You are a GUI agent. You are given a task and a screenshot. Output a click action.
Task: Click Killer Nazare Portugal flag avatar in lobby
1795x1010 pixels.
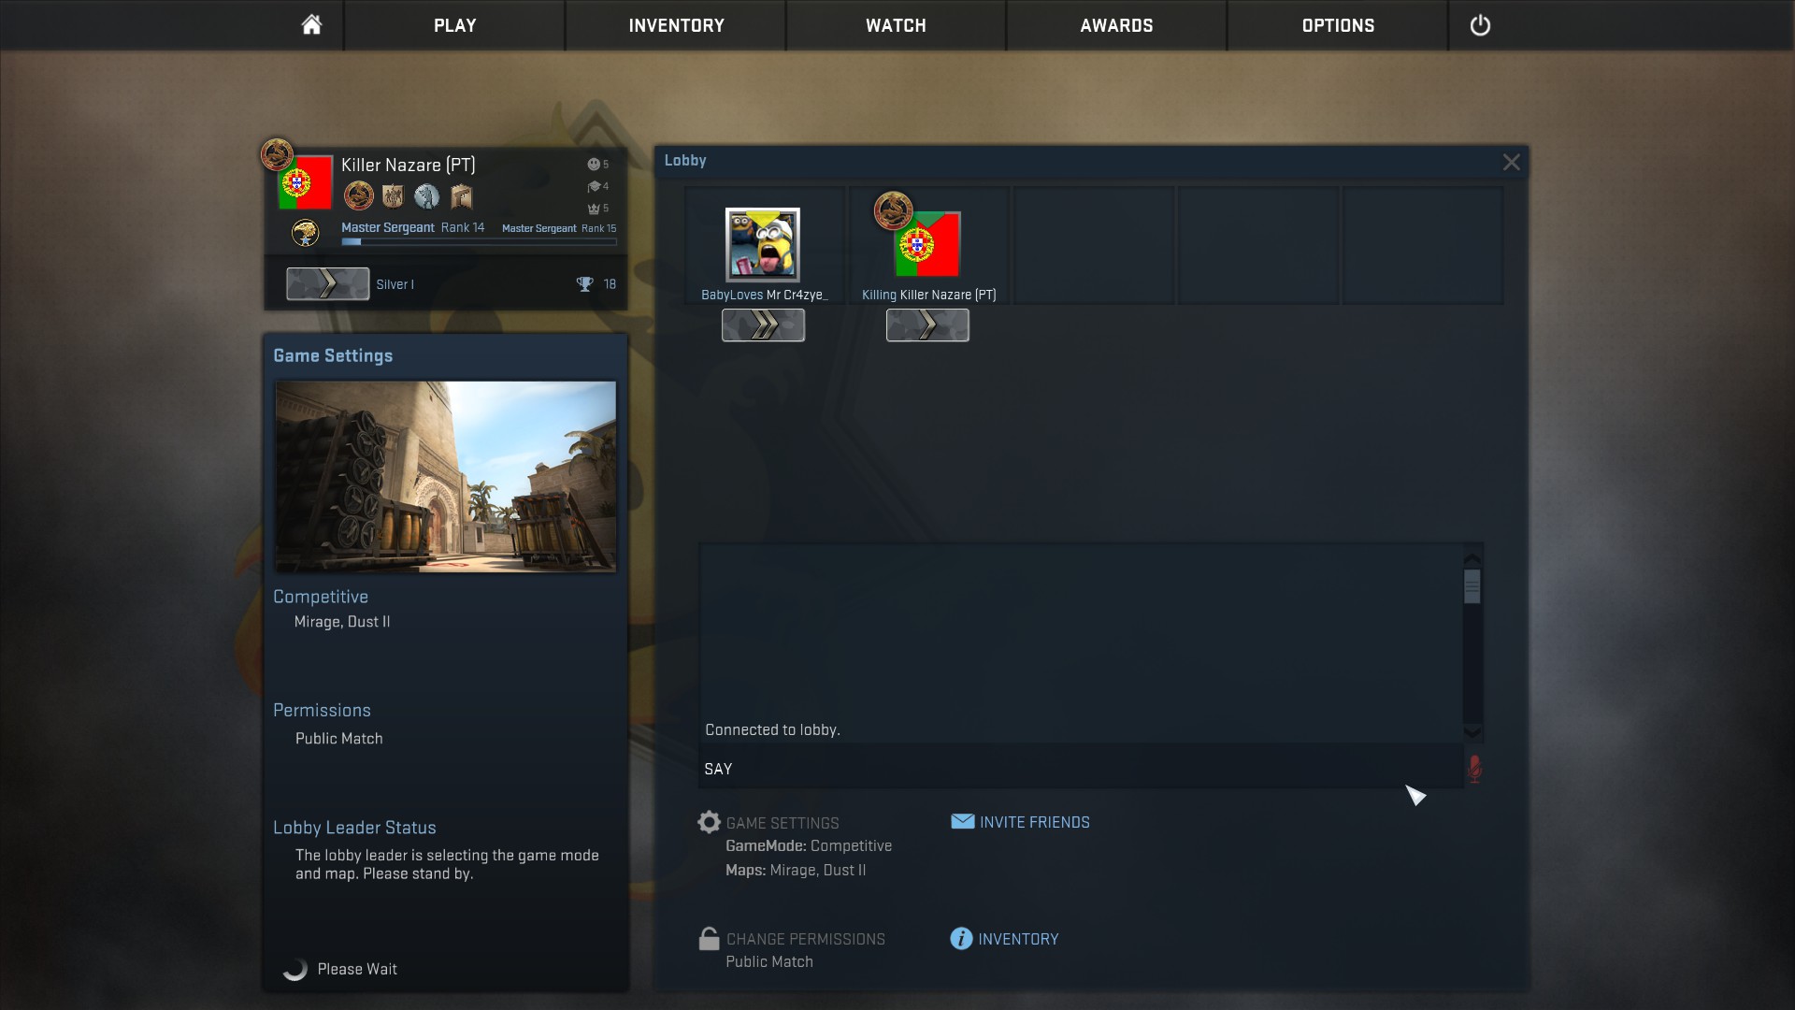click(926, 244)
